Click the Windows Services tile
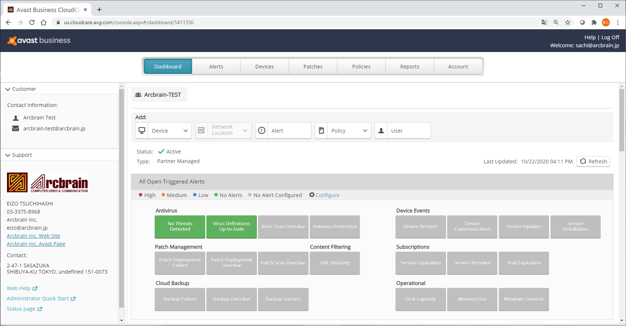 click(x=524, y=299)
